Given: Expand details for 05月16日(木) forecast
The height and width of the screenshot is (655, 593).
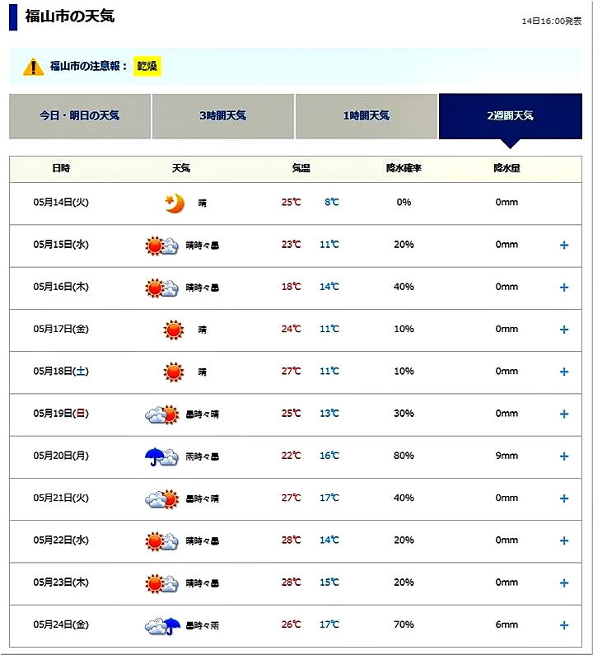Looking at the screenshot, I should point(564,288).
